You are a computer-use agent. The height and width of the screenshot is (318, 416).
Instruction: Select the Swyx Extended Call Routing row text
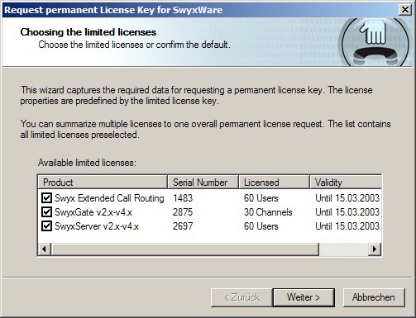coord(109,198)
